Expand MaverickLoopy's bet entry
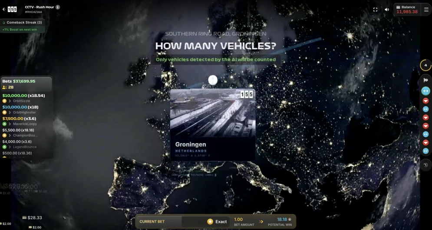Image resolution: width=432 pixels, height=230 pixels. click(x=10, y=124)
